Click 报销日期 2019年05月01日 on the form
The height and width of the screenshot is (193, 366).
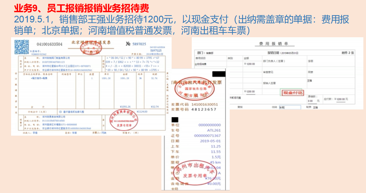(283, 53)
